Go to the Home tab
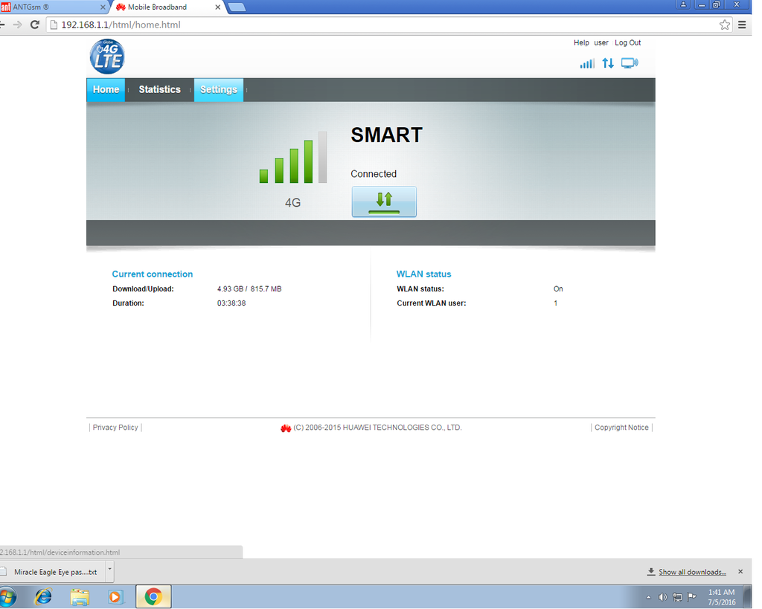762x609 pixels. [x=106, y=89]
